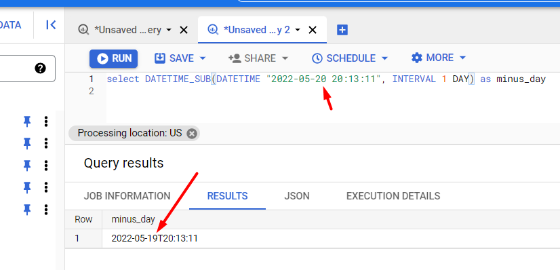Click the minus_day column header
The width and height of the screenshot is (560, 270).
pos(133,219)
